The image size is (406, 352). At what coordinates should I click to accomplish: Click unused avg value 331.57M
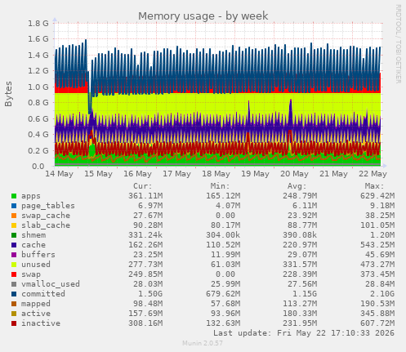(300, 265)
